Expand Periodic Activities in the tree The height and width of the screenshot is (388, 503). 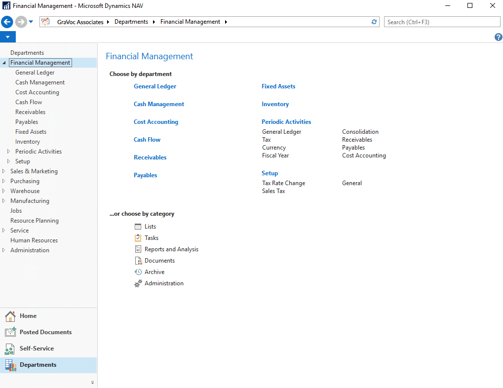[9, 151]
